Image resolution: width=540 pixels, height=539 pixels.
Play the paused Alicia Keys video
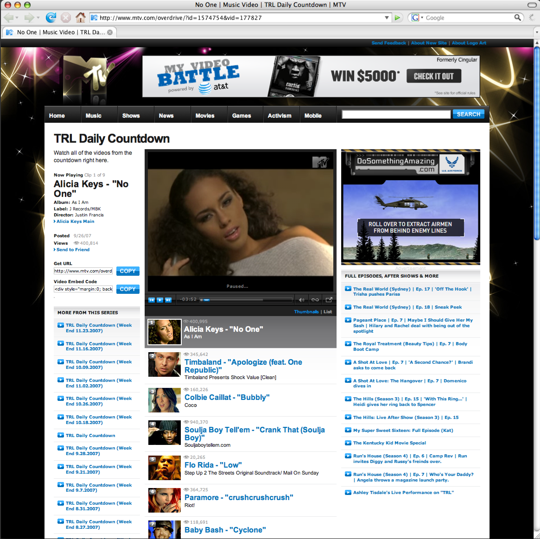160,300
